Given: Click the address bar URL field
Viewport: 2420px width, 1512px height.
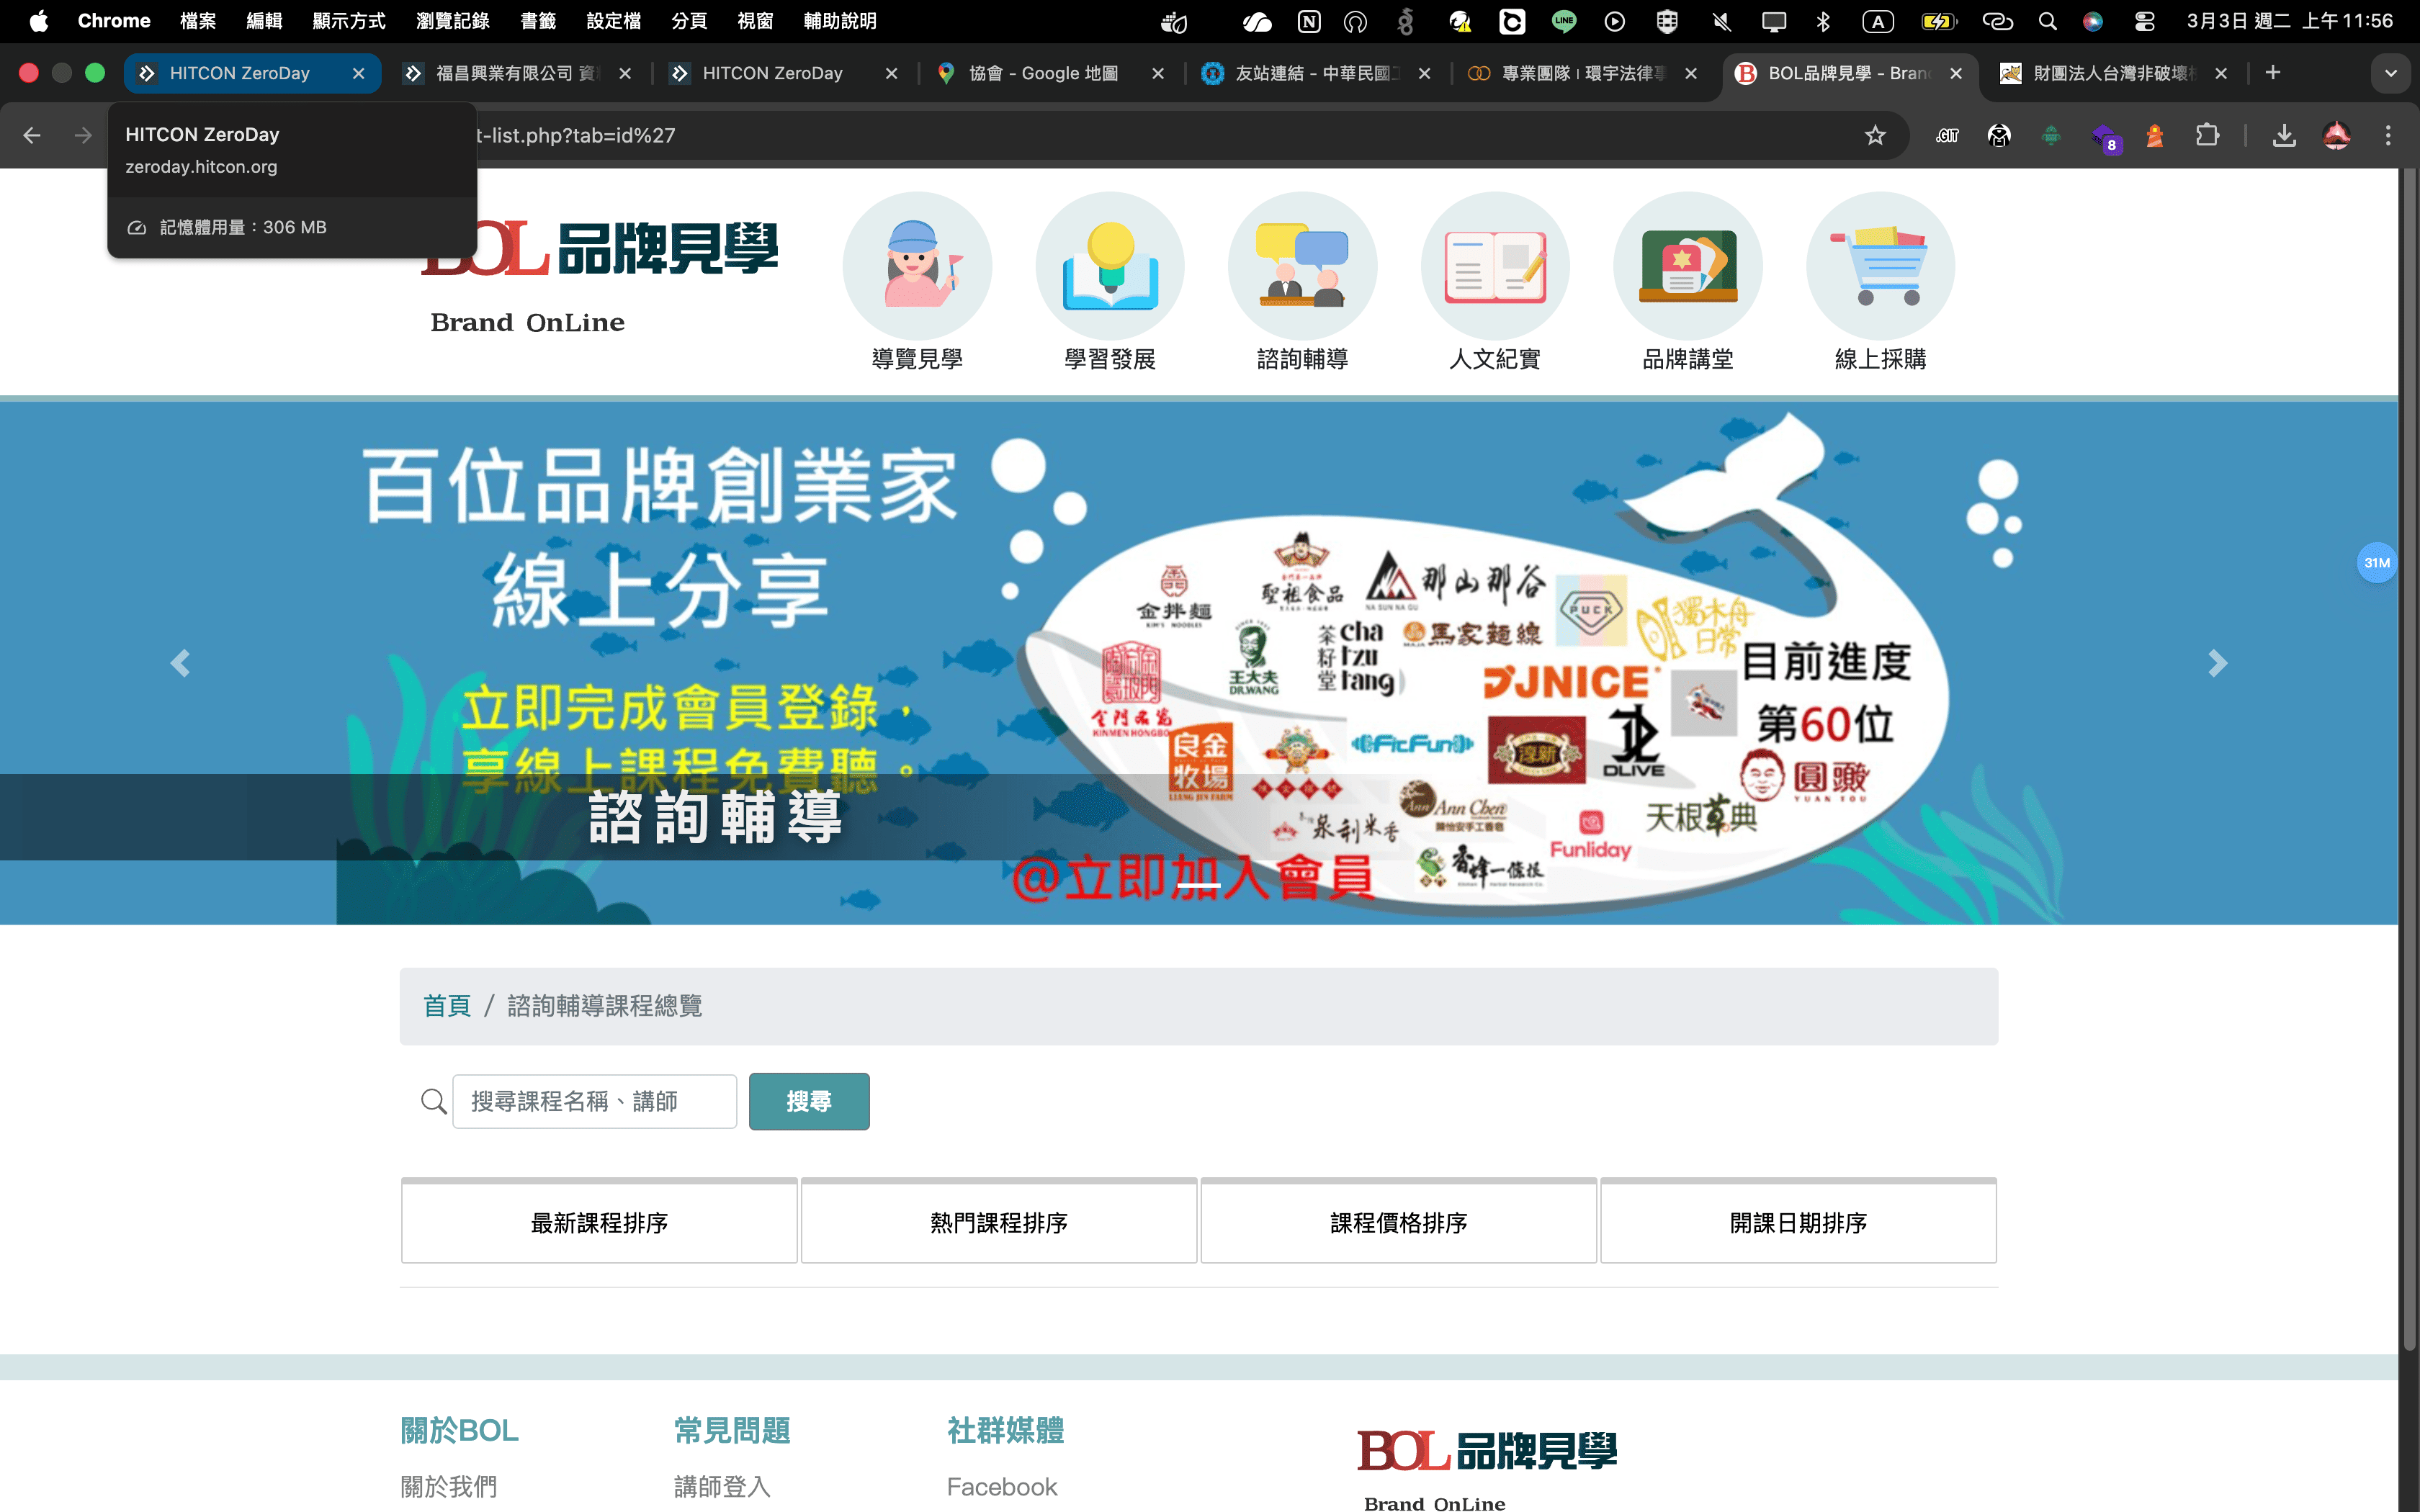Looking at the screenshot, I should point(1150,135).
